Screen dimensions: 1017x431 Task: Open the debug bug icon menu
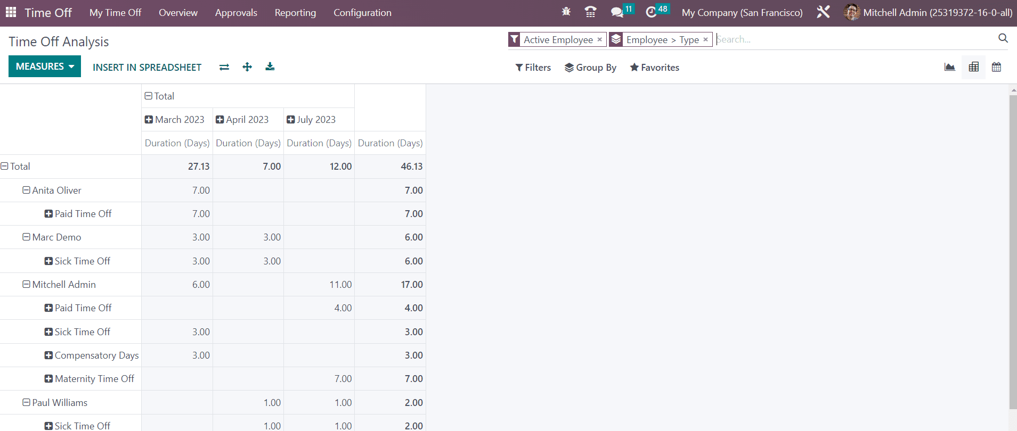566,12
